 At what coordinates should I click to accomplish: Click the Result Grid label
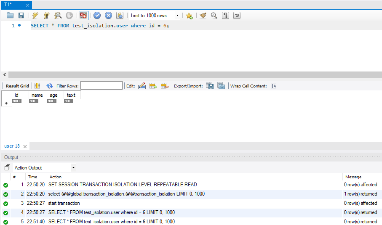(x=17, y=86)
